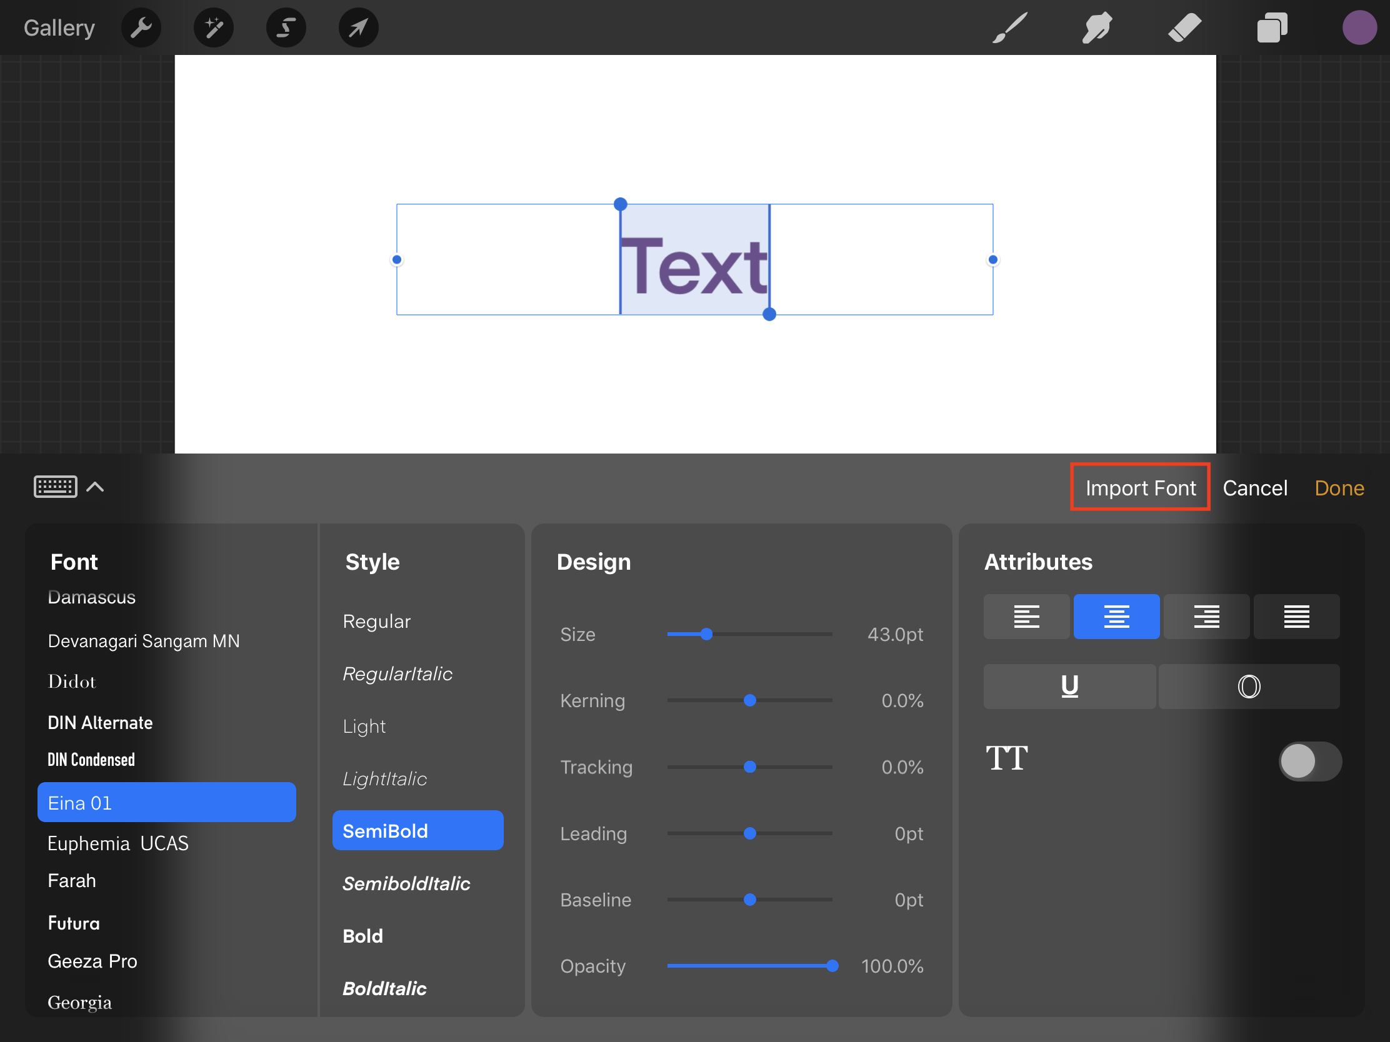Click the 100.0% opacity value

[892, 966]
